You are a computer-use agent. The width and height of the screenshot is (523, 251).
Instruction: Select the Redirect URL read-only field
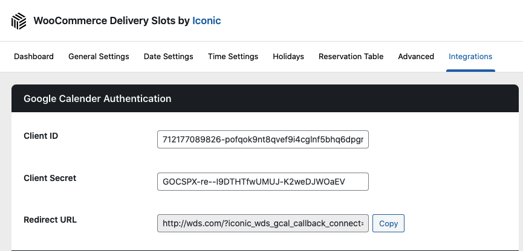262,223
